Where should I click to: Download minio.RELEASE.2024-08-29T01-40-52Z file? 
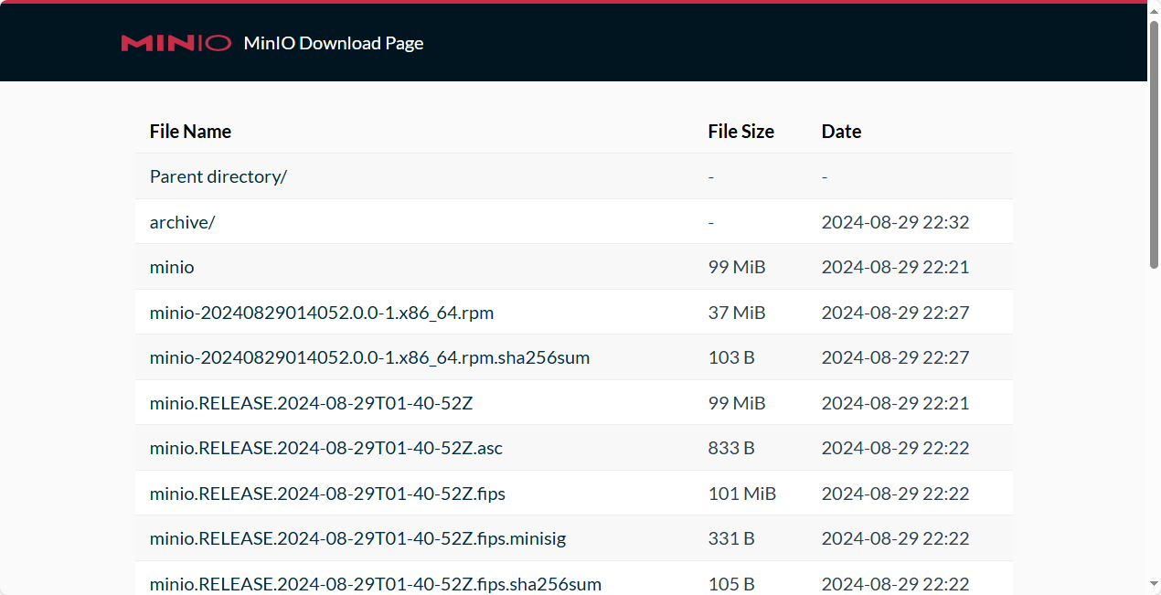(x=311, y=403)
